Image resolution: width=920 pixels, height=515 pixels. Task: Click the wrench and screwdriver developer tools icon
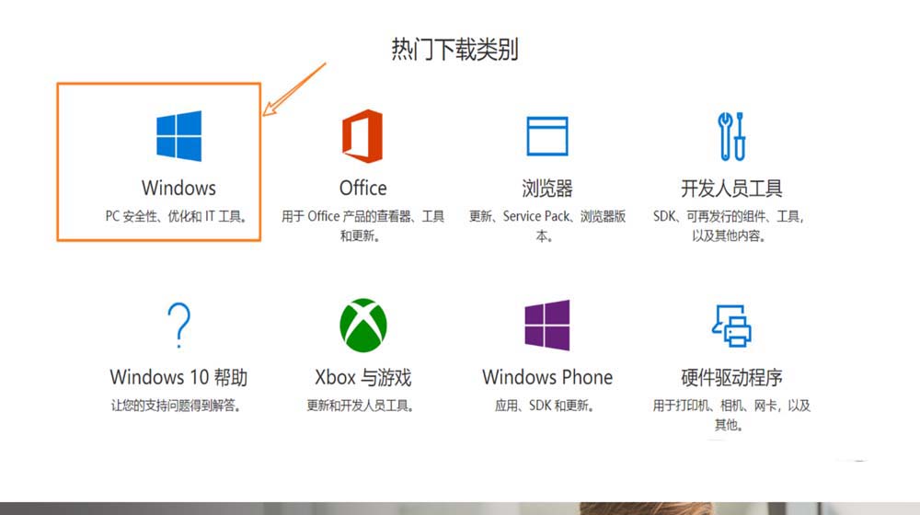(731, 136)
